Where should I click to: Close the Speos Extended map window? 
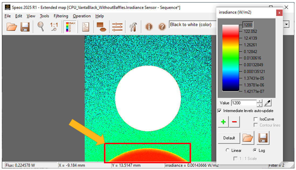point(286,7)
